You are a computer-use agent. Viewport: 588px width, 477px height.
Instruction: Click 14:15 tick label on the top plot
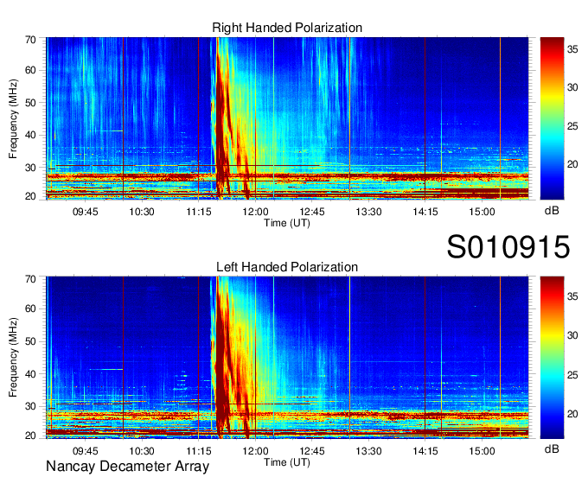[x=425, y=212]
